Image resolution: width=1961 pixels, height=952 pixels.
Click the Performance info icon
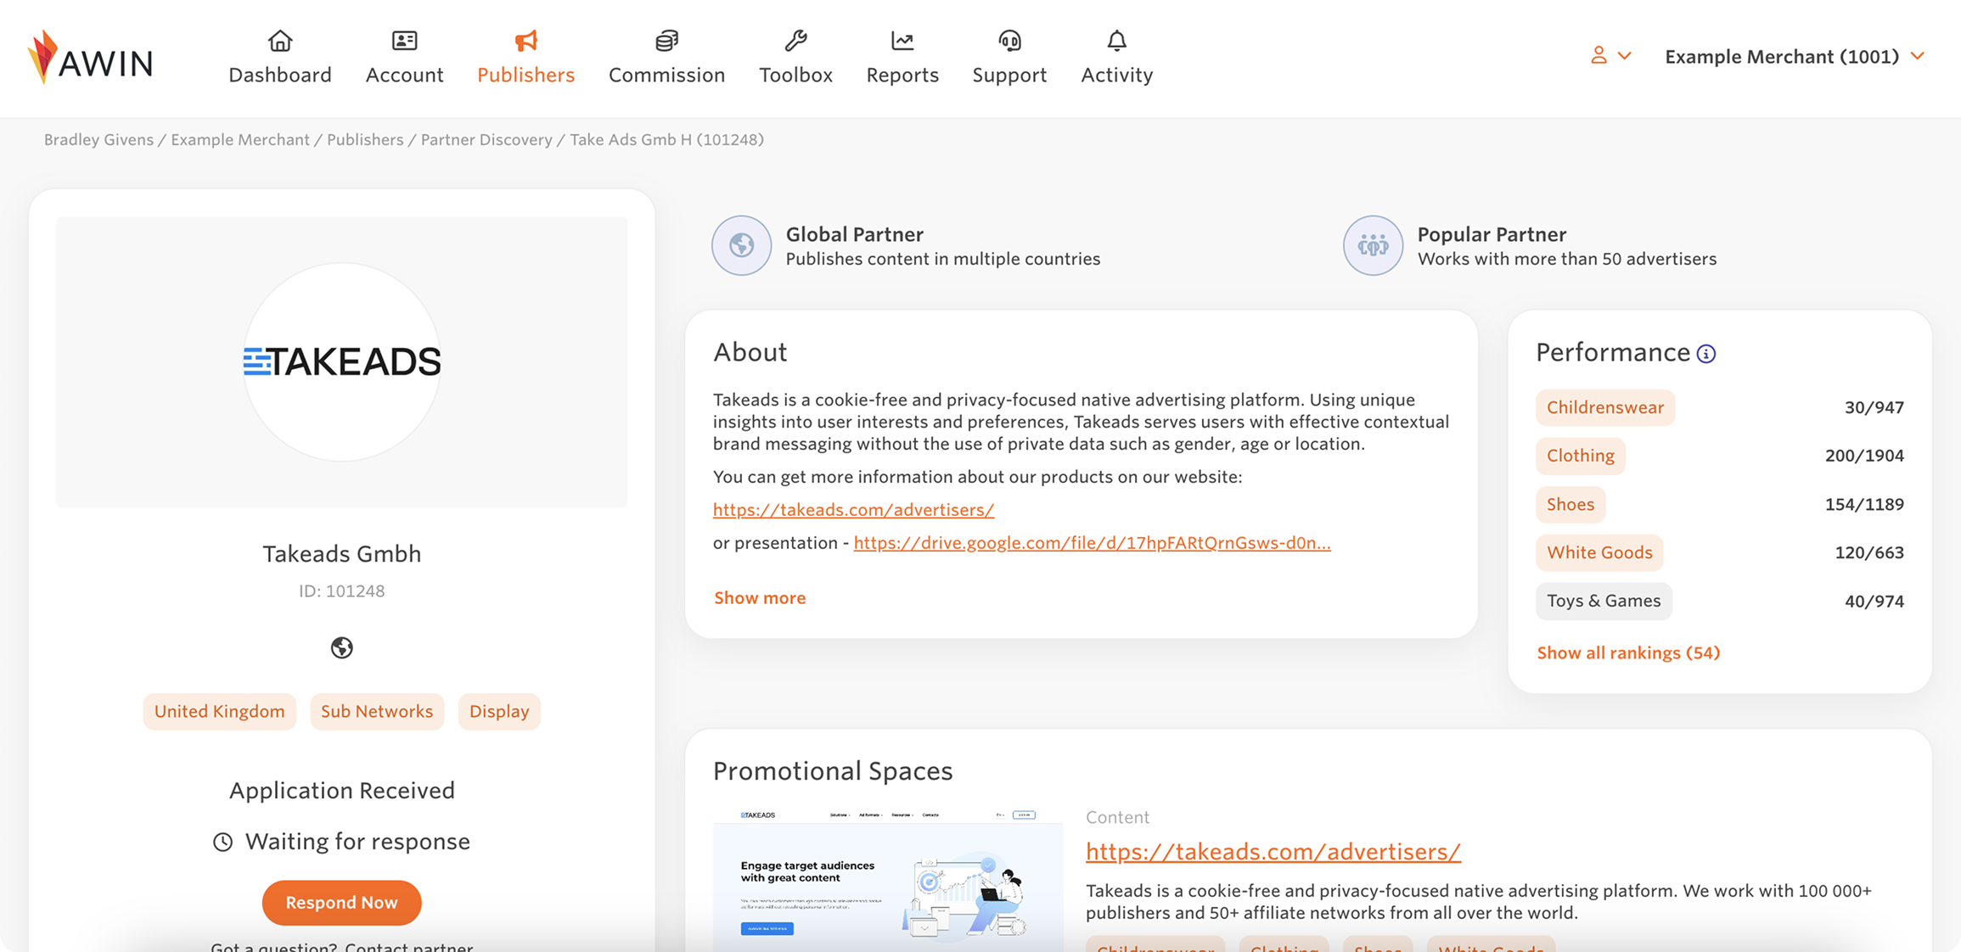[x=1706, y=354]
